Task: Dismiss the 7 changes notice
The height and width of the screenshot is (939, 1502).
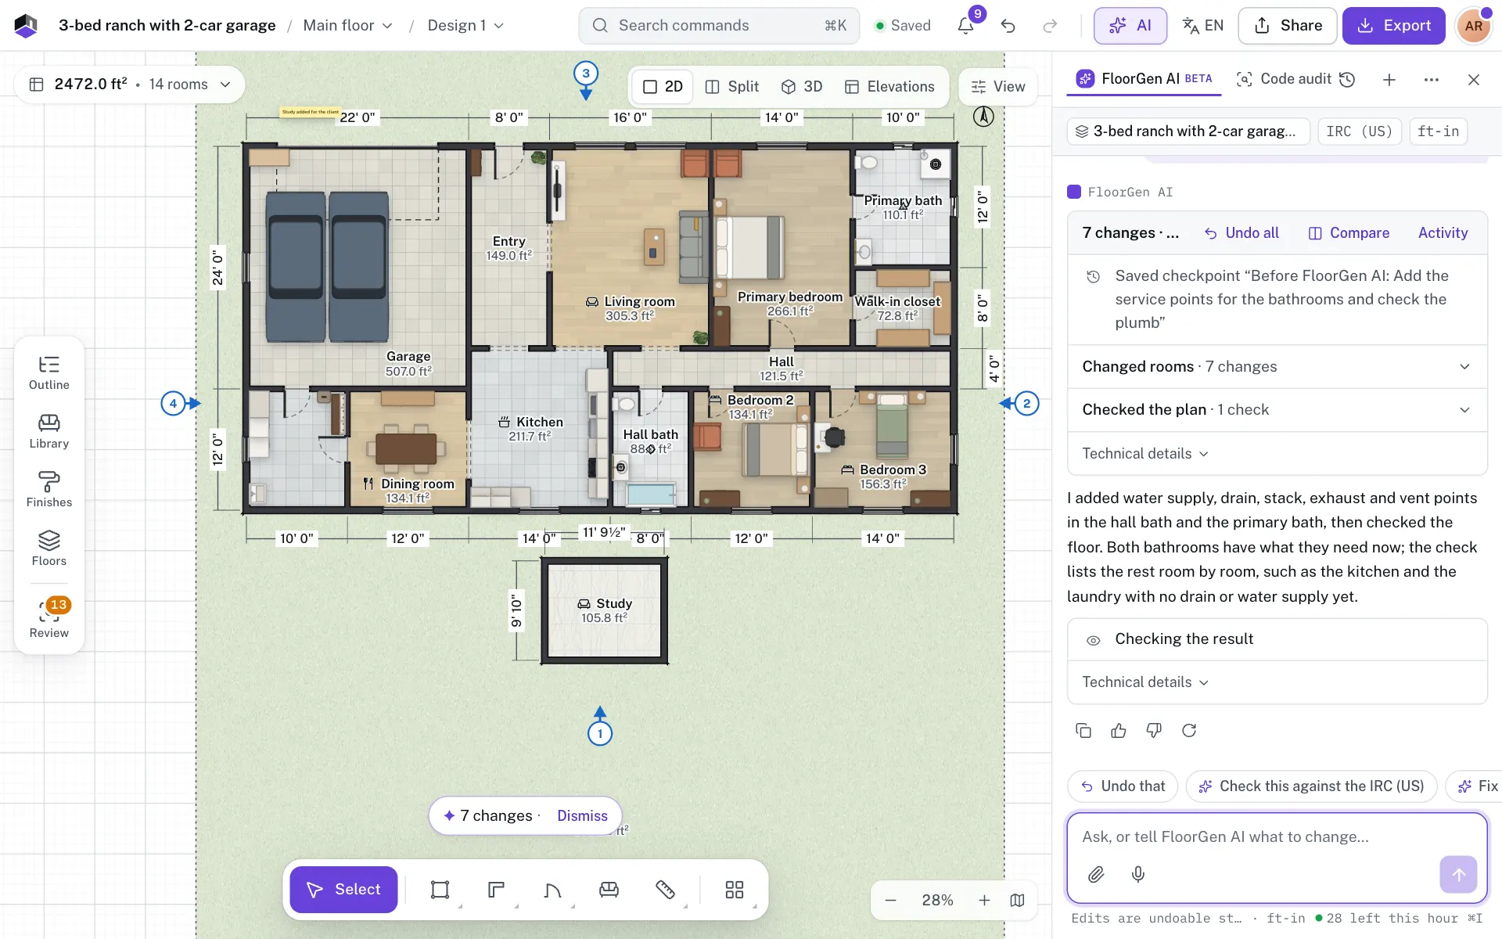Action: [x=582, y=816]
